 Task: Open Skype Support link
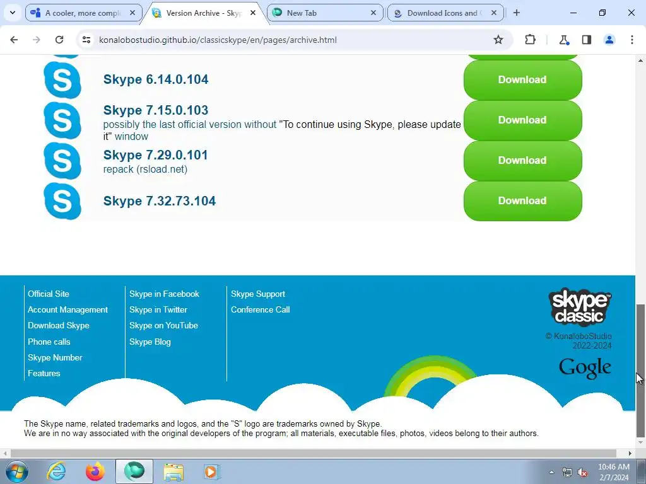[258, 294]
